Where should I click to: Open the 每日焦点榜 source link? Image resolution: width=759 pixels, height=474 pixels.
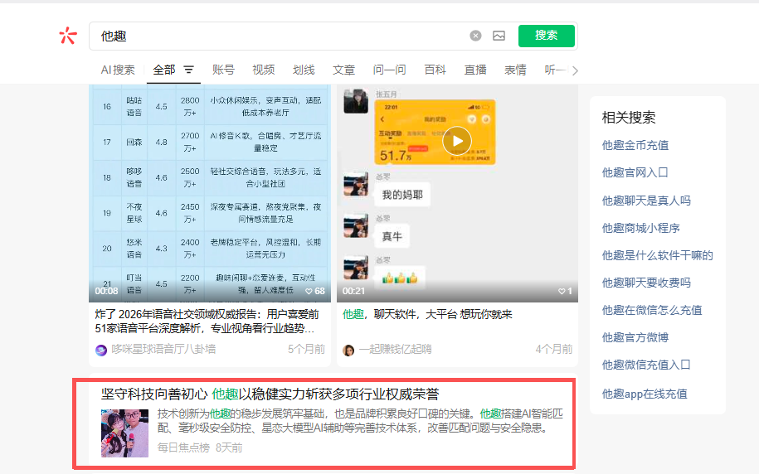tap(183, 447)
